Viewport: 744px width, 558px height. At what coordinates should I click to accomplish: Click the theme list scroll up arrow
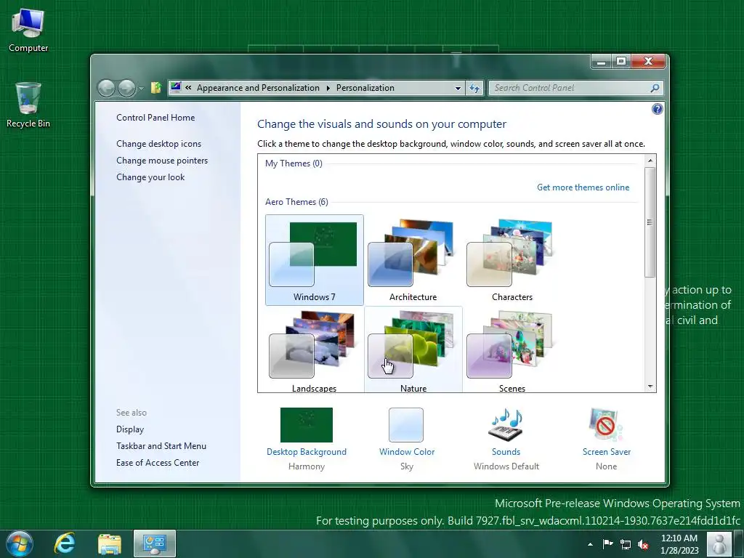[650, 161]
